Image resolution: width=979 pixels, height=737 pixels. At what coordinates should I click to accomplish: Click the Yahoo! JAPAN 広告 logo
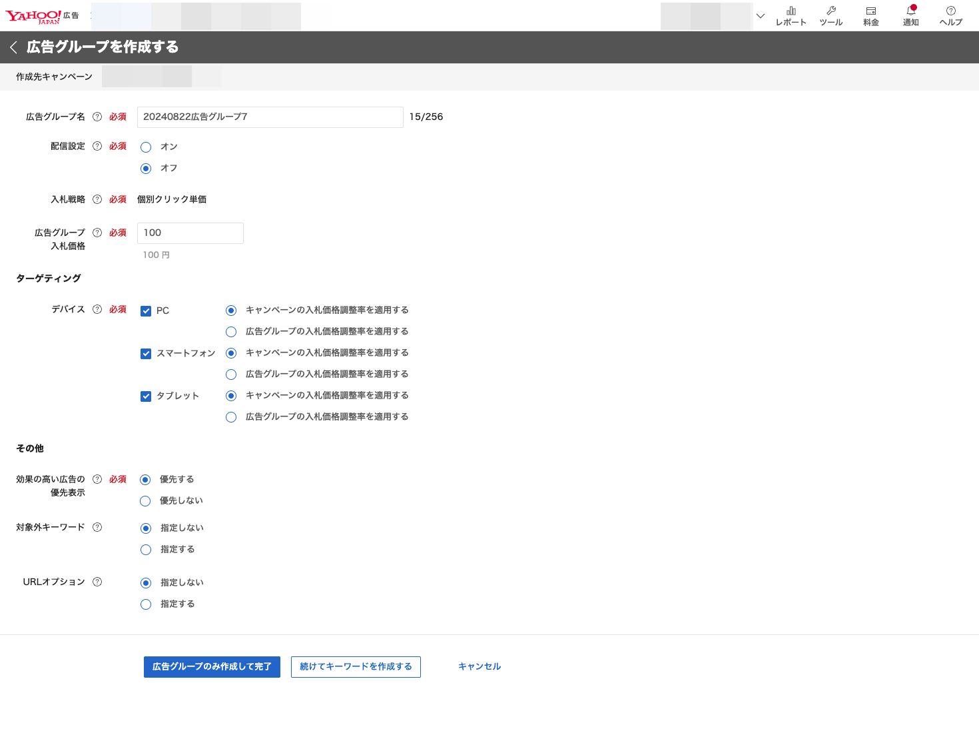point(42,16)
